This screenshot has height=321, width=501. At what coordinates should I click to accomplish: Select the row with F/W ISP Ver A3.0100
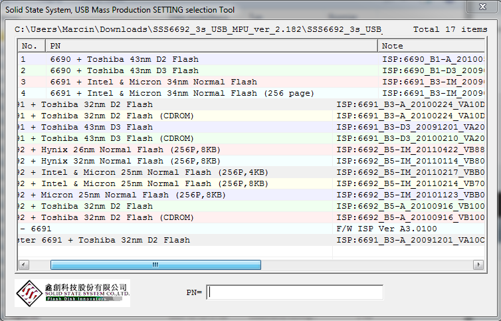pyautogui.click(x=251, y=229)
